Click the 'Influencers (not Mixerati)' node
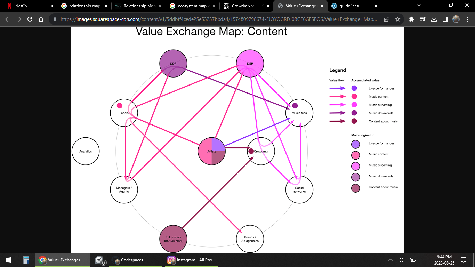Viewport: 475px width, 267px height. [x=173, y=239]
